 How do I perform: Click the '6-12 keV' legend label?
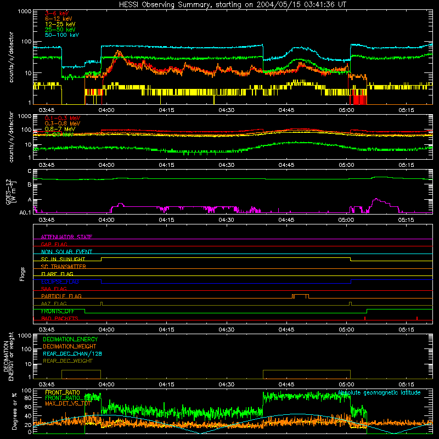tap(58, 19)
